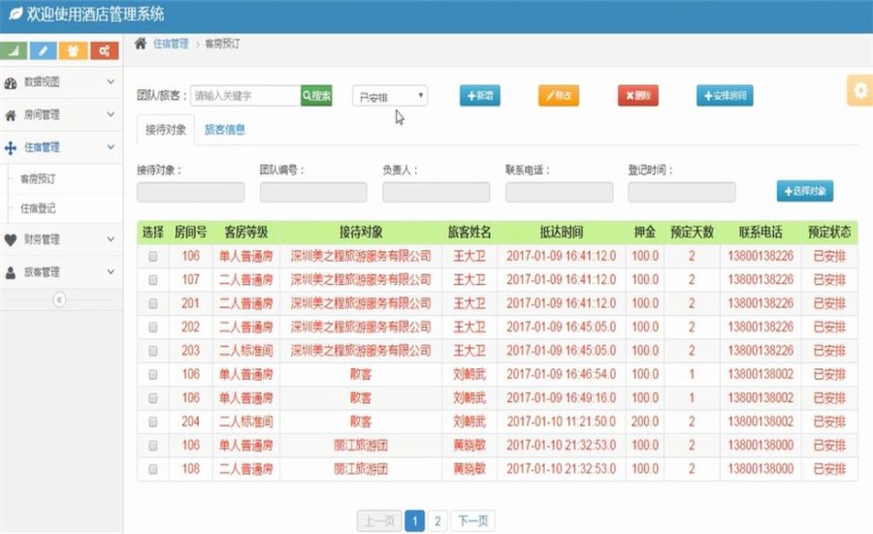Screen dimensions: 873x534
Task: Expand the 财务管理 menu chevron
Action: 111,239
